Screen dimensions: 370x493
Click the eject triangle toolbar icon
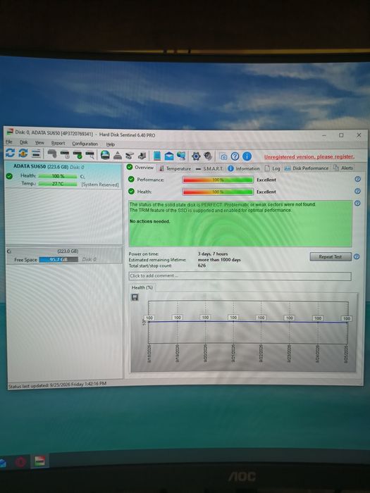(118, 156)
